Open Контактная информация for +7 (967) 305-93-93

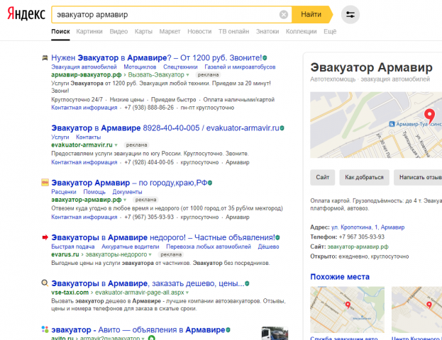pyautogui.click(x=84, y=217)
